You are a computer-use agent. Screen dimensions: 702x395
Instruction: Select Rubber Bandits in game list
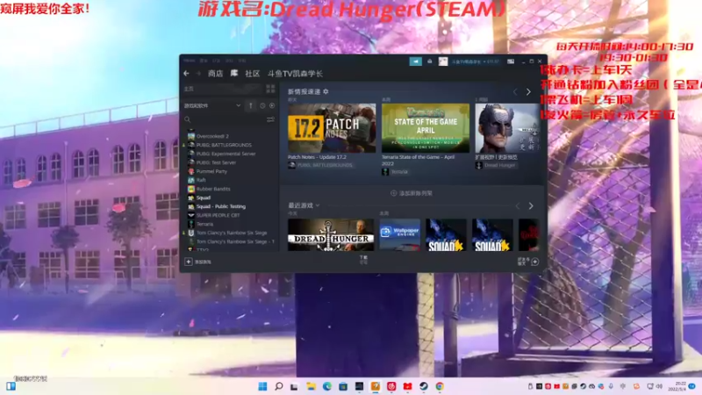[x=213, y=189]
